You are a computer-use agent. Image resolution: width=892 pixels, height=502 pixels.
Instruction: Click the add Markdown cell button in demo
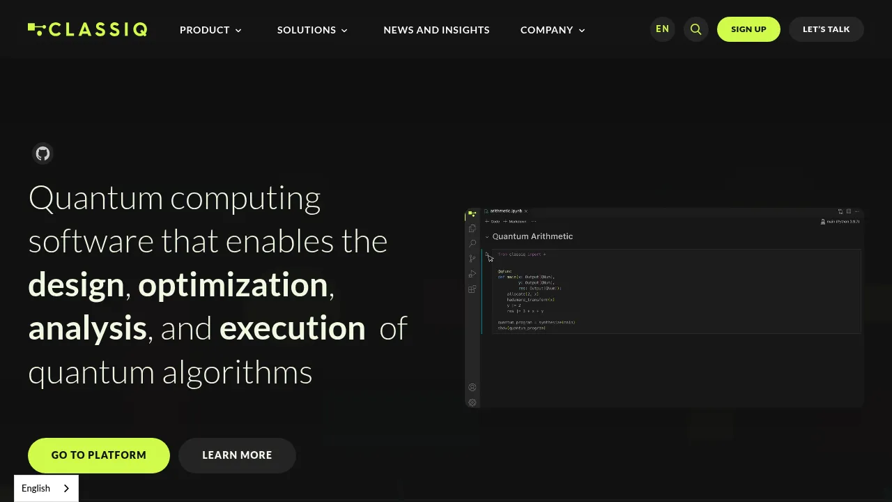click(515, 222)
